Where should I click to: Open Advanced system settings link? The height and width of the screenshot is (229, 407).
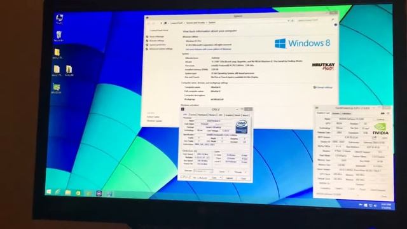pos(161,49)
